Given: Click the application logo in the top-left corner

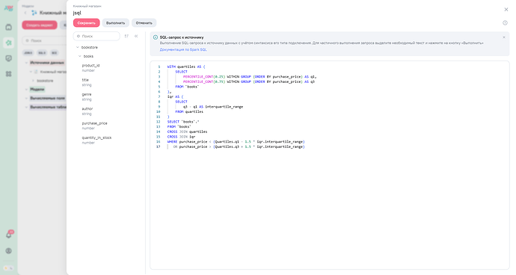Looking at the screenshot, I should 8,8.
